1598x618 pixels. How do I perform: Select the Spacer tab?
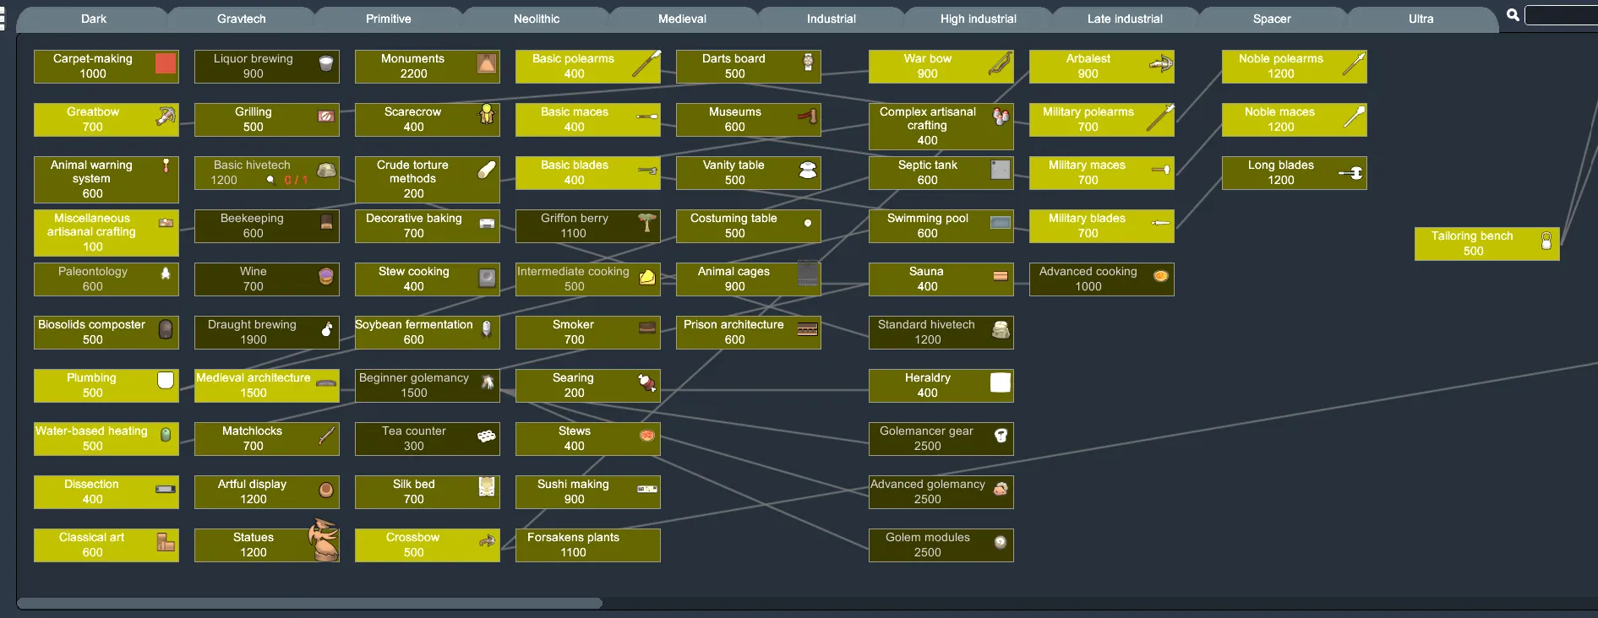click(1271, 19)
